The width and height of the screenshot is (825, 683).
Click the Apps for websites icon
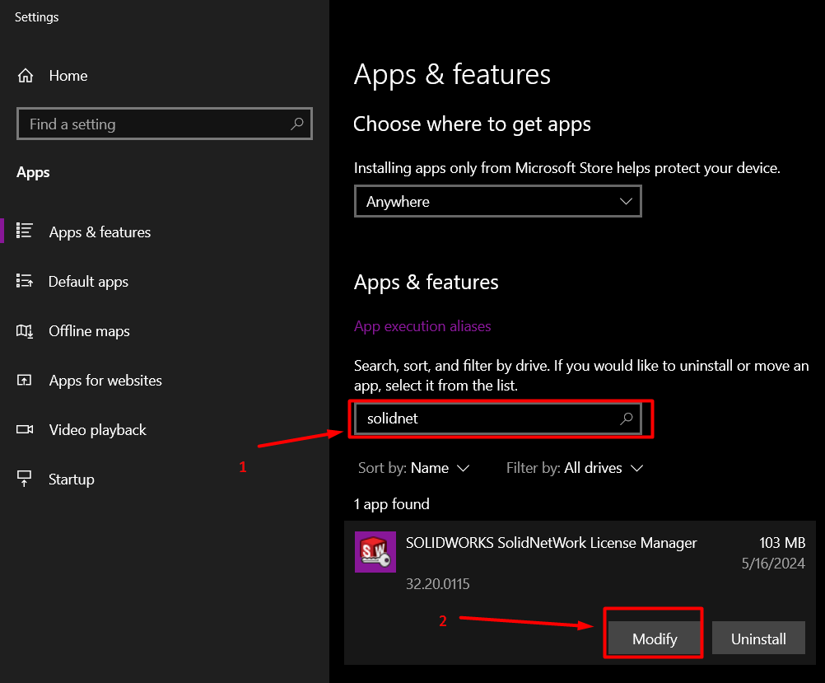[25, 381]
